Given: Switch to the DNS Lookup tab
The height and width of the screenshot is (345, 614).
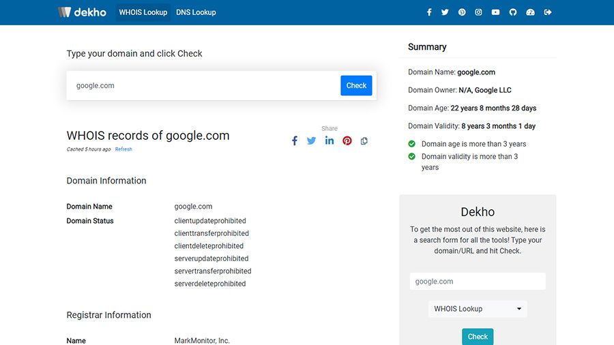Looking at the screenshot, I should coord(196,12).
